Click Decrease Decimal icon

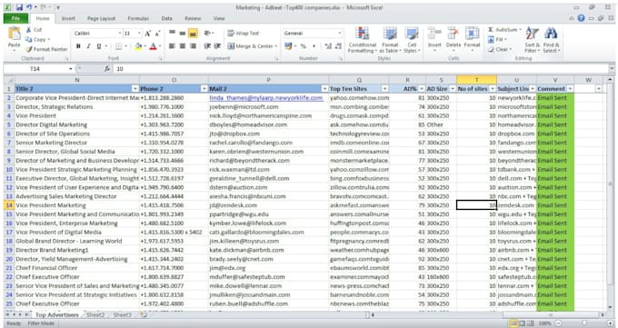pos(338,46)
